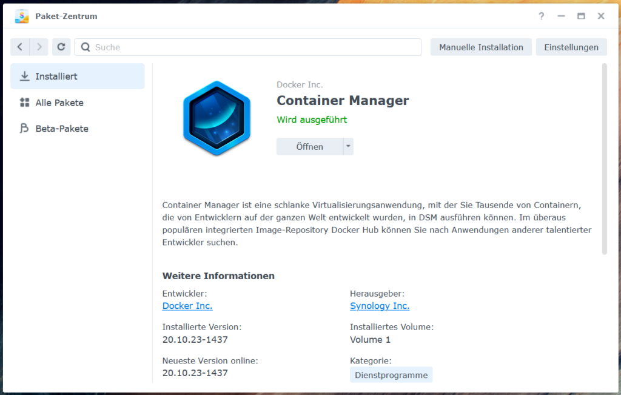Focus the Suche search field
The image size is (621, 395).
click(x=247, y=47)
